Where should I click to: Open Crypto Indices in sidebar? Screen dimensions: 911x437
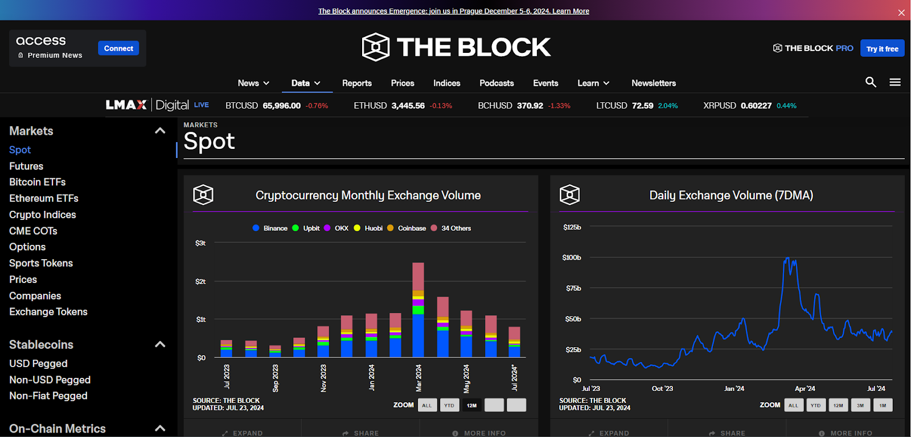[x=43, y=215]
